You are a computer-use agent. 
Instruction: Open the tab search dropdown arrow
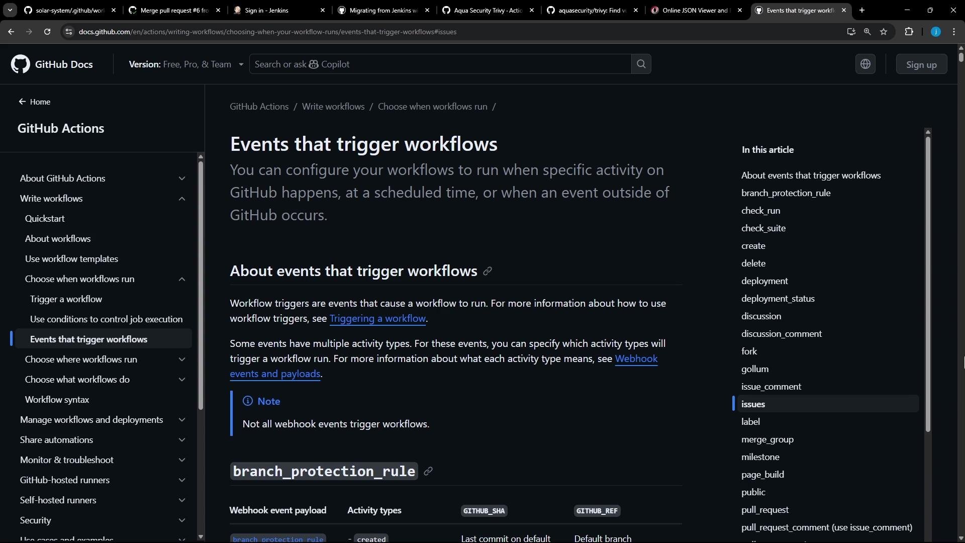pyautogui.click(x=10, y=10)
